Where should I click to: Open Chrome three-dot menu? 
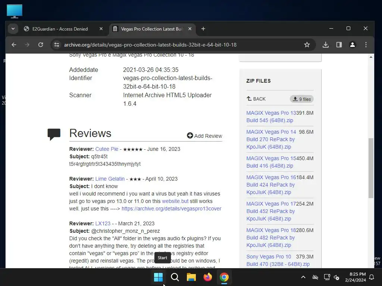pos(366,45)
